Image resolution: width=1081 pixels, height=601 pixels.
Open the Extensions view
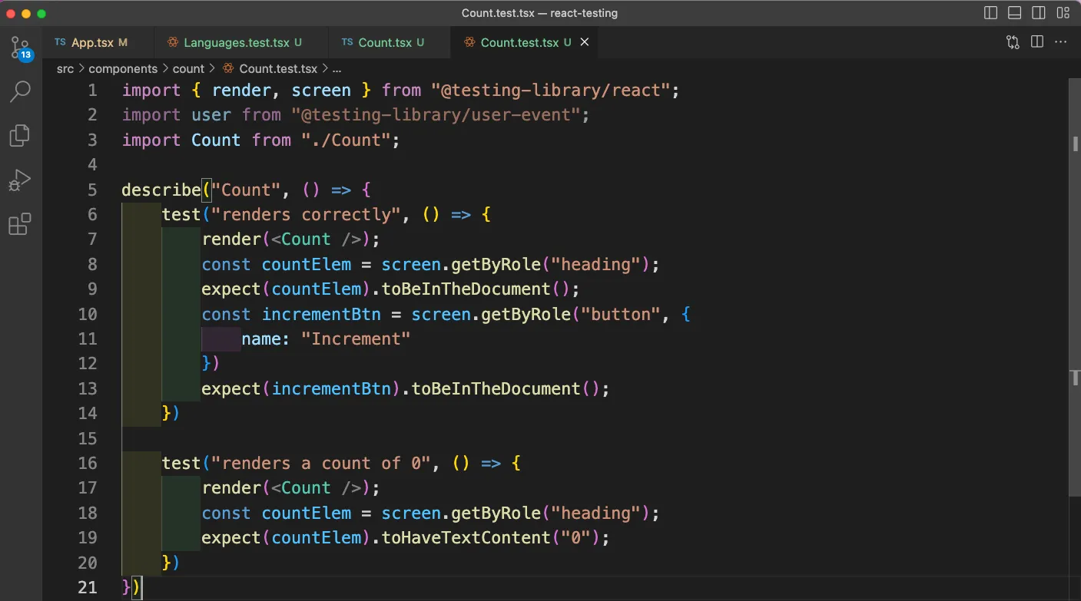(x=20, y=225)
